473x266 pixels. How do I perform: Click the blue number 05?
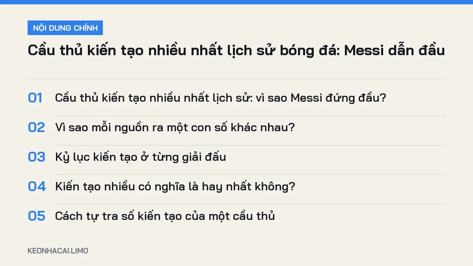click(36, 216)
